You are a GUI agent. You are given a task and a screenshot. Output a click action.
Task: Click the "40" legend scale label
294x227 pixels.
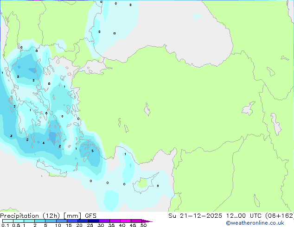[x=122, y=225]
